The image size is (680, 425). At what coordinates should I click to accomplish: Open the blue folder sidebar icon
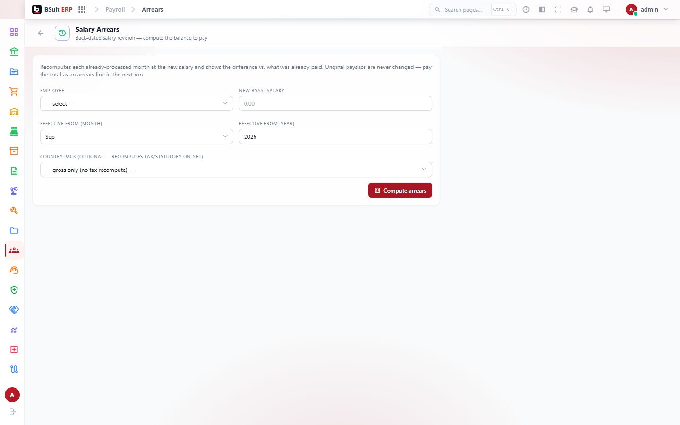(14, 230)
